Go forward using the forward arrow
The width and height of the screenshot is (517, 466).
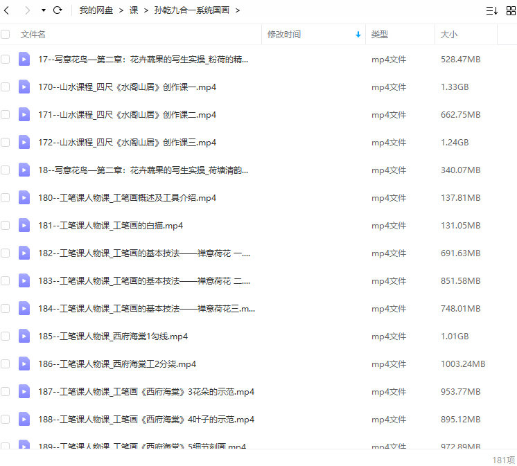pos(27,10)
